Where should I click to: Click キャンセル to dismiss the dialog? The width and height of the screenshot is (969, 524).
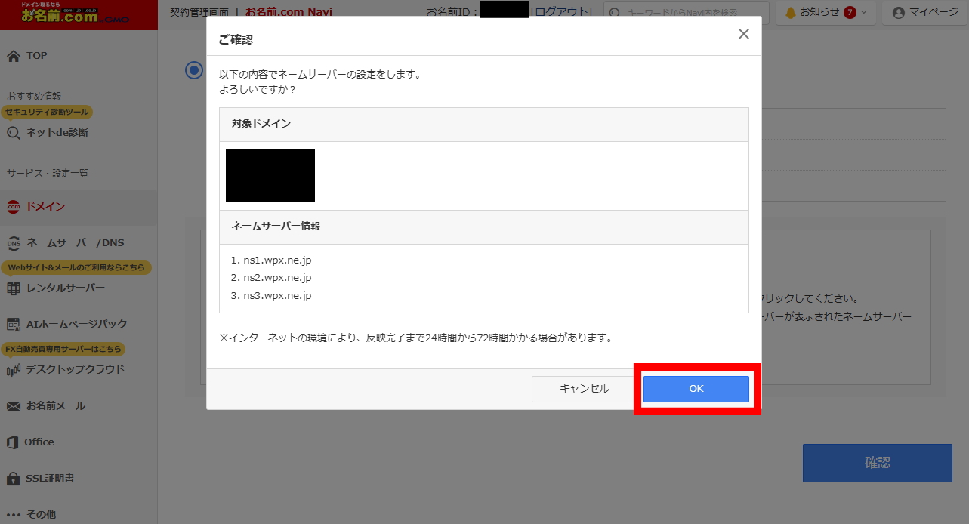(584, 389)
